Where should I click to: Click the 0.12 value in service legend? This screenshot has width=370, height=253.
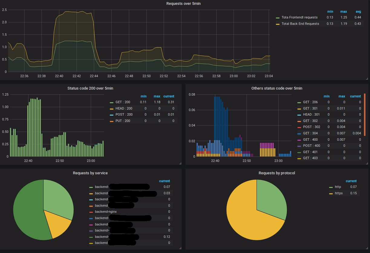pos(167,236)
